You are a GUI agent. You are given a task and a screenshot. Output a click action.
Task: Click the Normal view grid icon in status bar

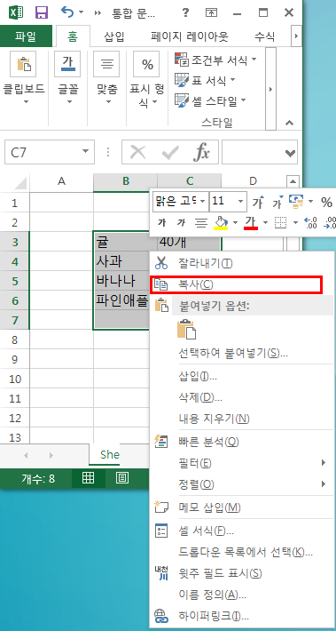[x=88, y=478]
